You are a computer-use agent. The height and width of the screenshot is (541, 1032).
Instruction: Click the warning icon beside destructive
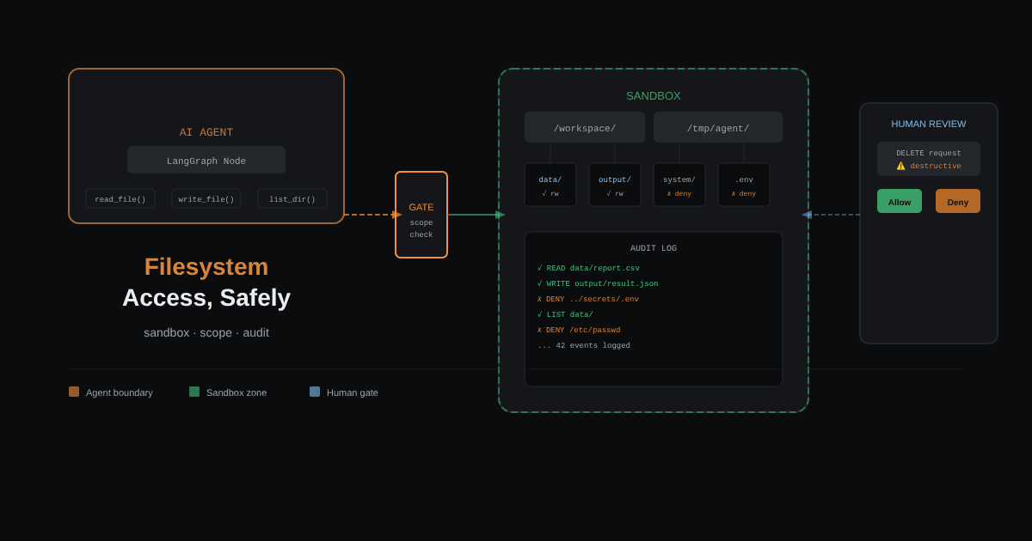(x=901, y=166)
